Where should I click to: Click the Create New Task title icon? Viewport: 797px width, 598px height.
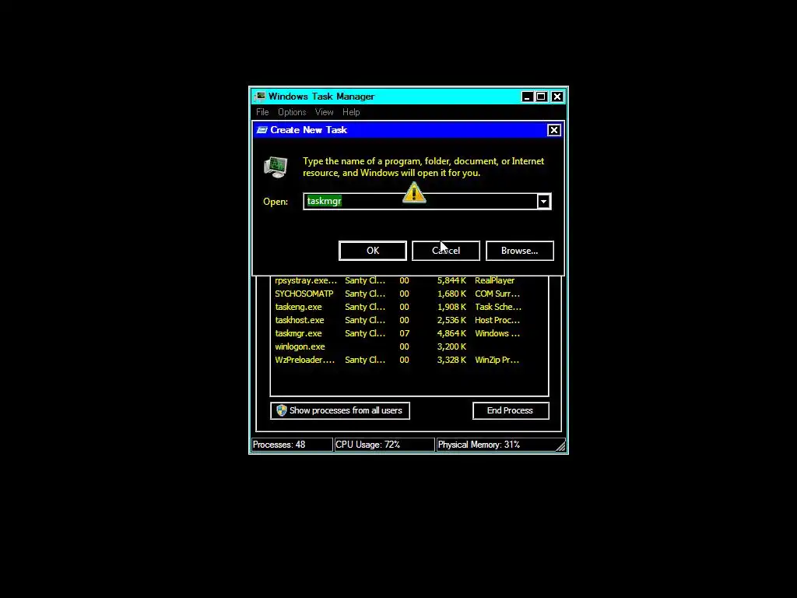pos(262,130)
